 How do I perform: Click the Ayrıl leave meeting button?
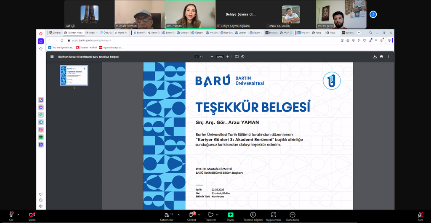(x=420, y=216)
